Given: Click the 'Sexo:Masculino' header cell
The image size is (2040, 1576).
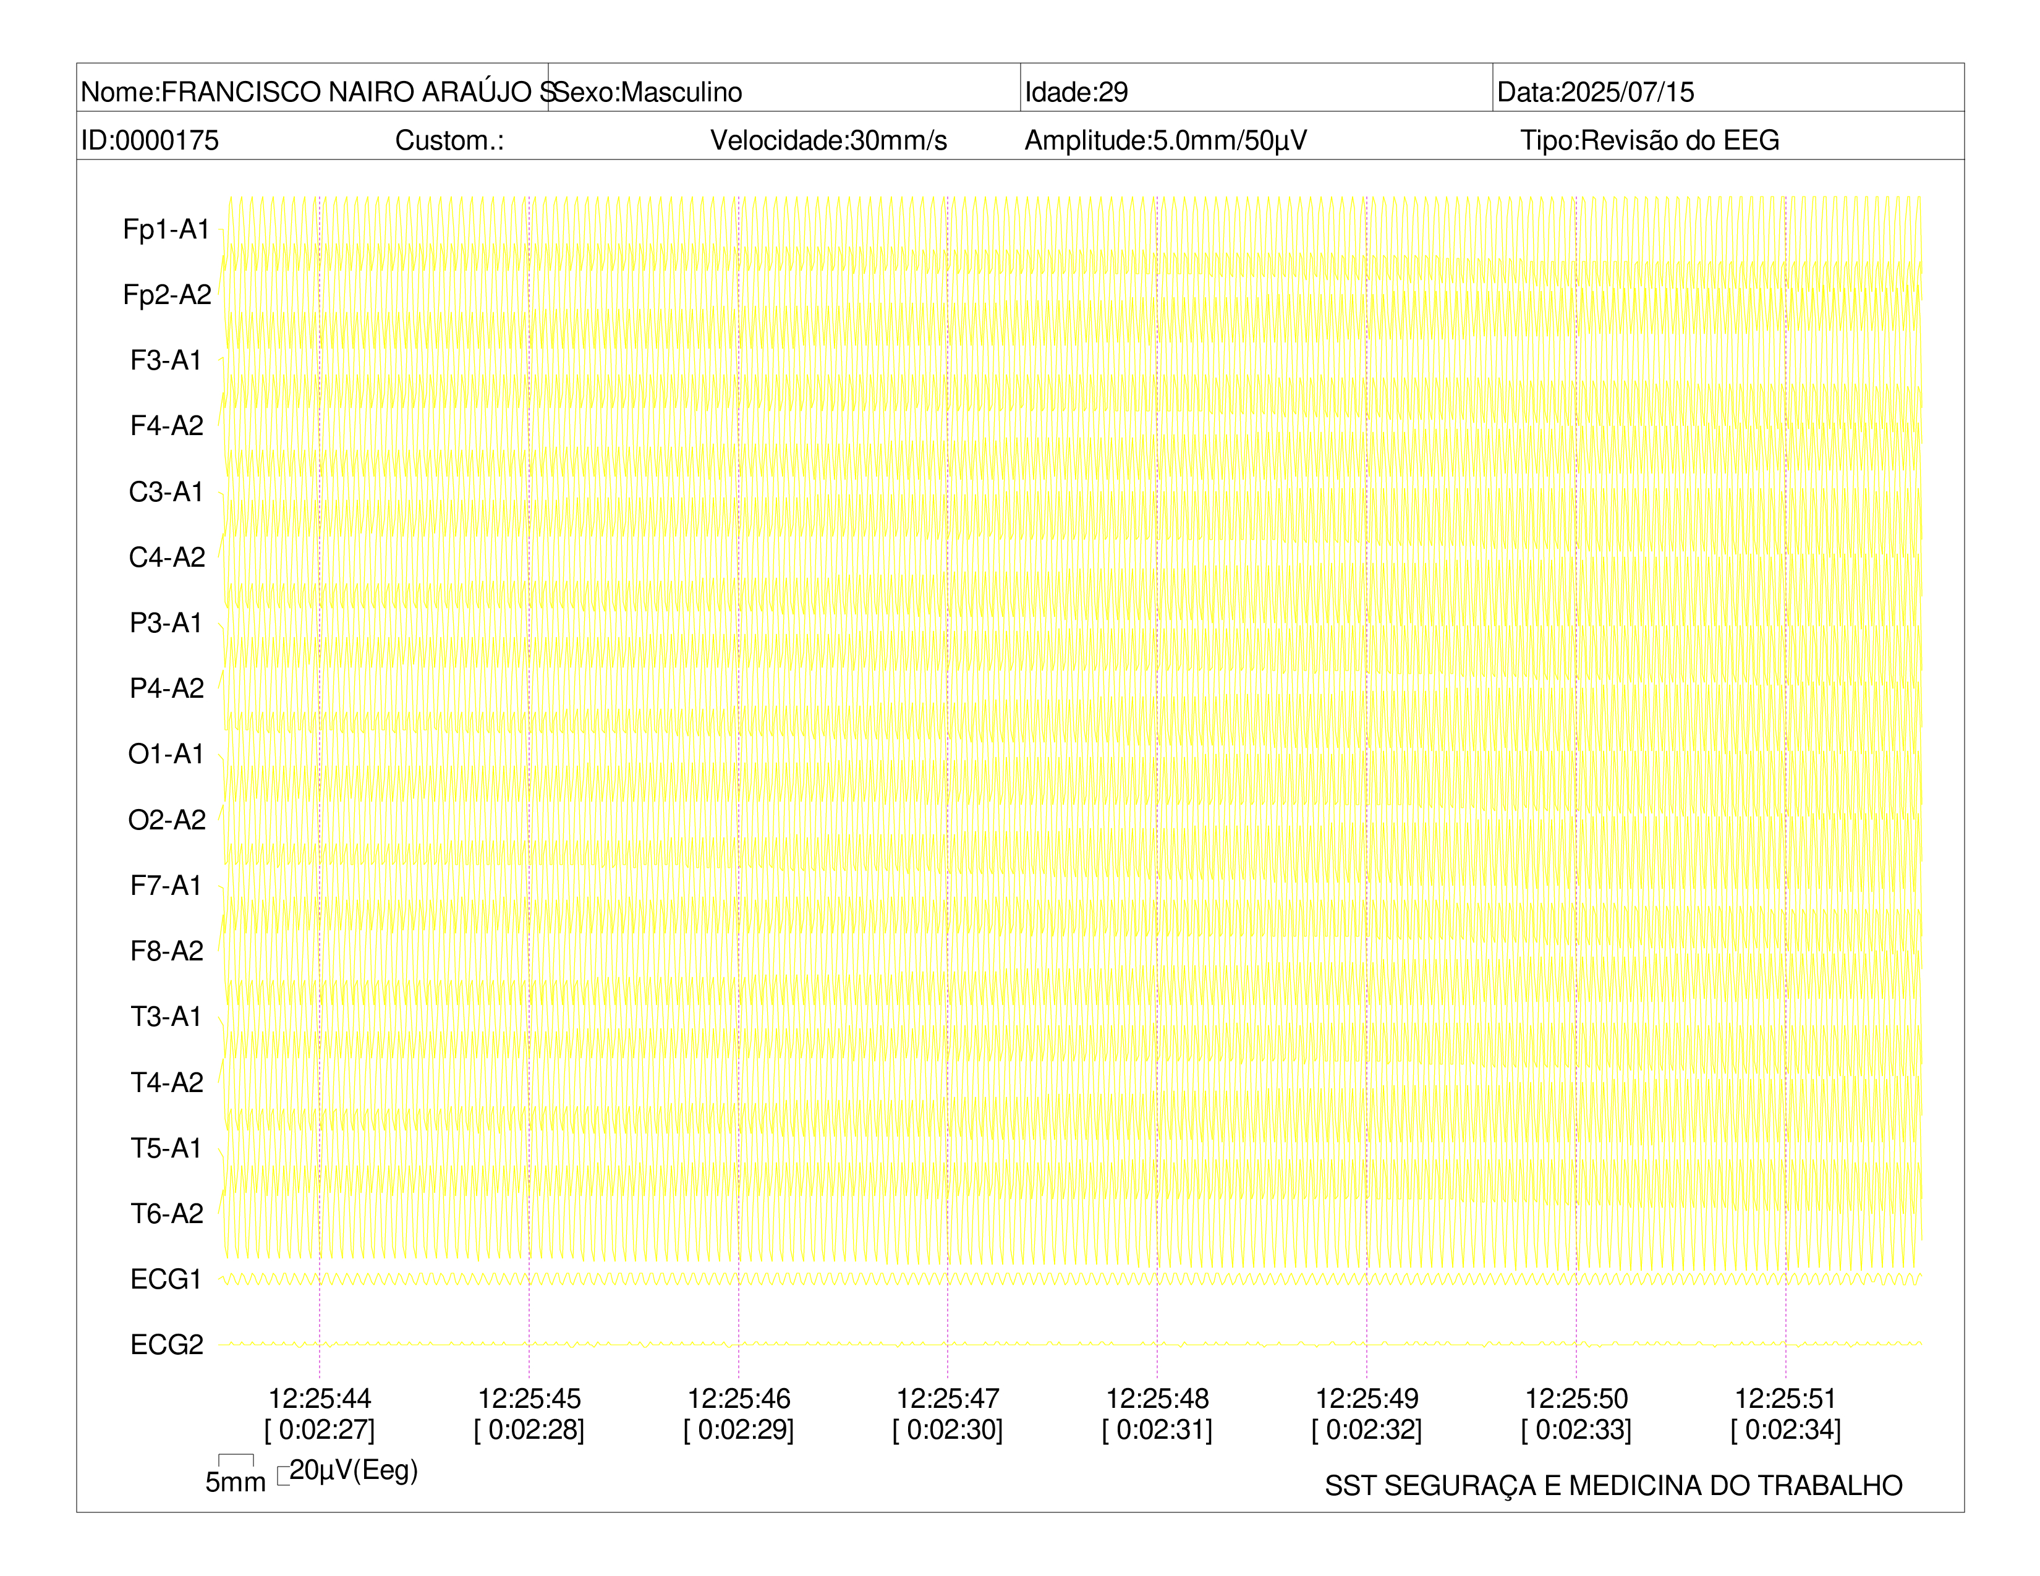Looking at the screenshot, I should 784,89.
